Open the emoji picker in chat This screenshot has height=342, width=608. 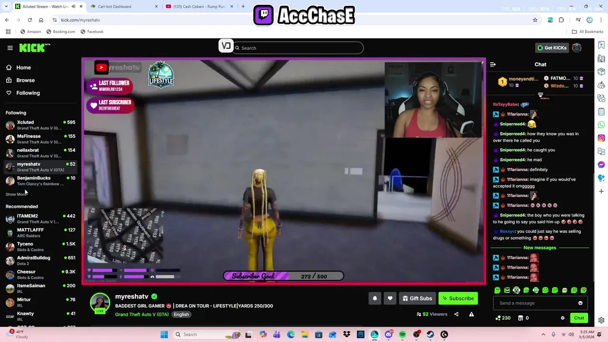(580, 303)
